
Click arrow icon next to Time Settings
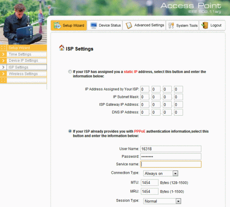coord(3,54)
